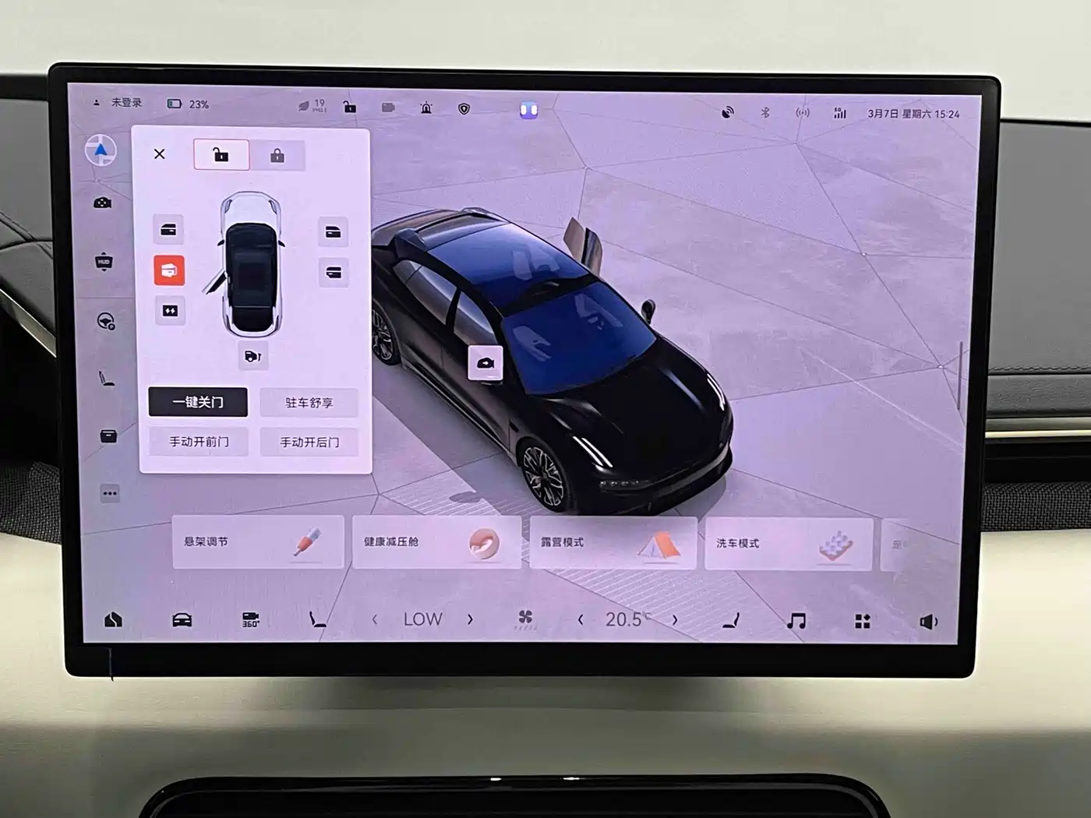Decrease temperature left of 20.5

(581, 620)
